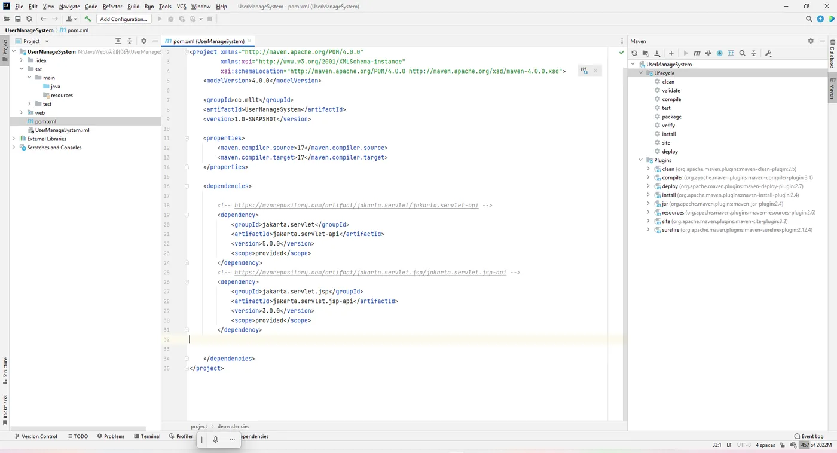
Task: Open the user/VCS dropdown in toolbar
Action: click(x=72, y=19)
